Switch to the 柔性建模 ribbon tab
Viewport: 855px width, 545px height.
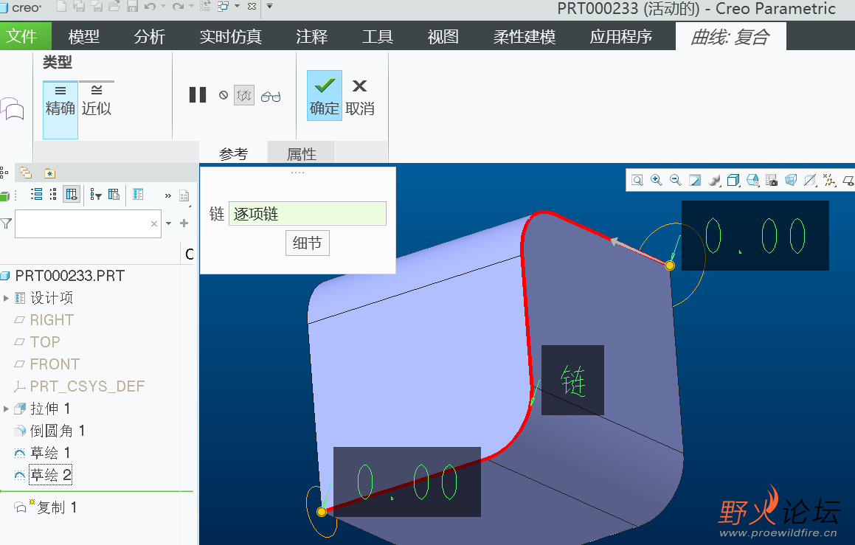524,37
